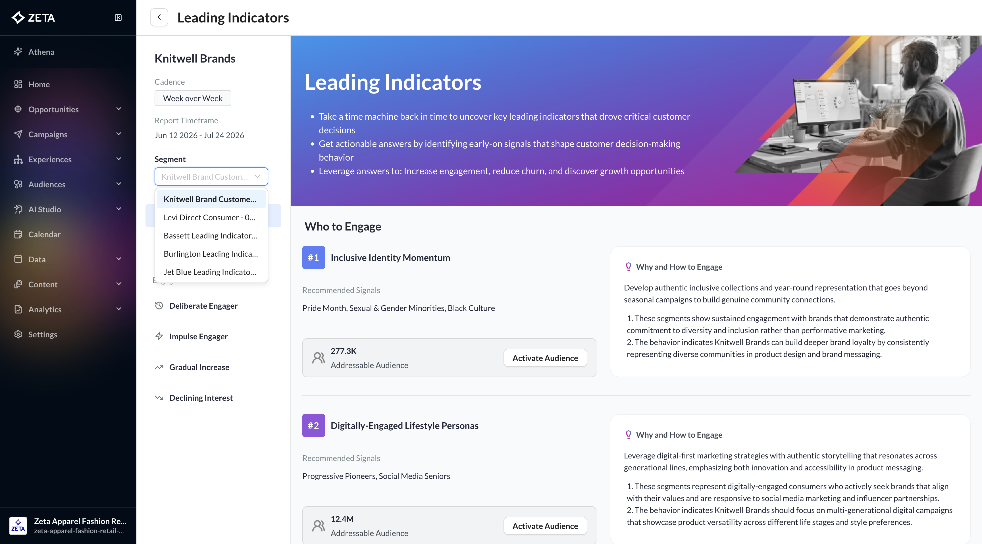Click the Zeta Apparel Fashion account switcher
The image size is (982, 544).
[x=68, y=525]
